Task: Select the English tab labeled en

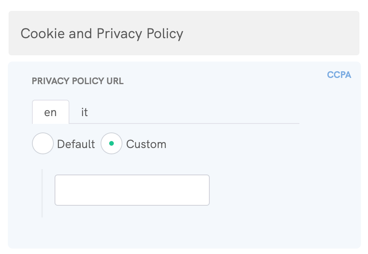Action: [x=50, y=112]
